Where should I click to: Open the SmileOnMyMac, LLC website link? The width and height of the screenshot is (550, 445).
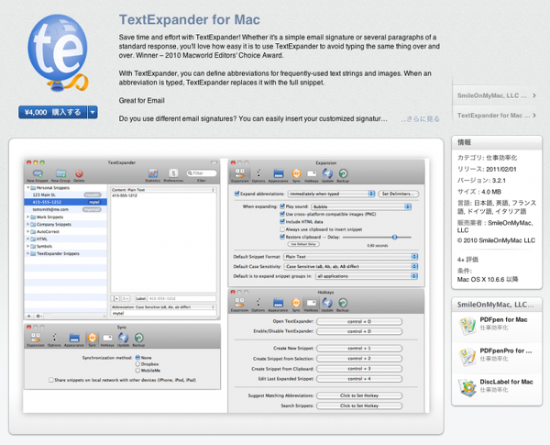496,95
